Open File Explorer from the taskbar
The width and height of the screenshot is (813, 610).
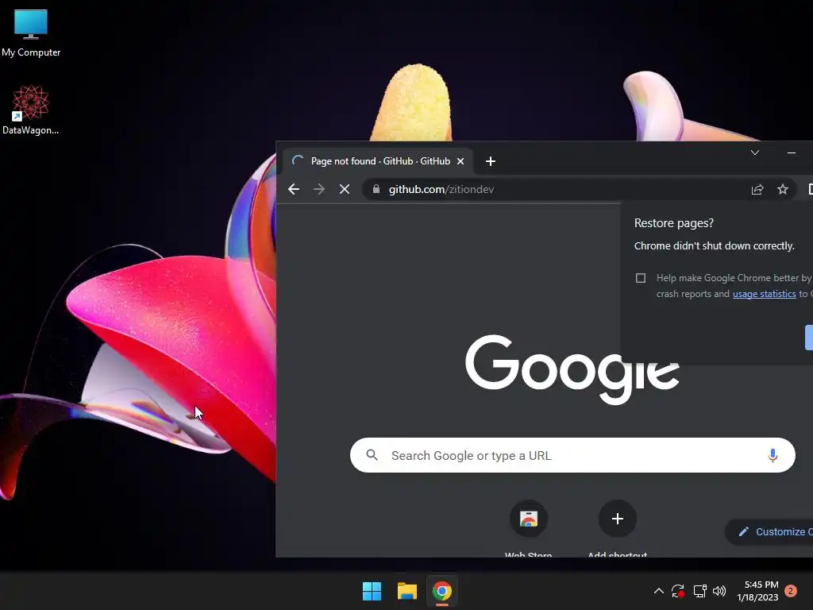click(x=407, y=591)
